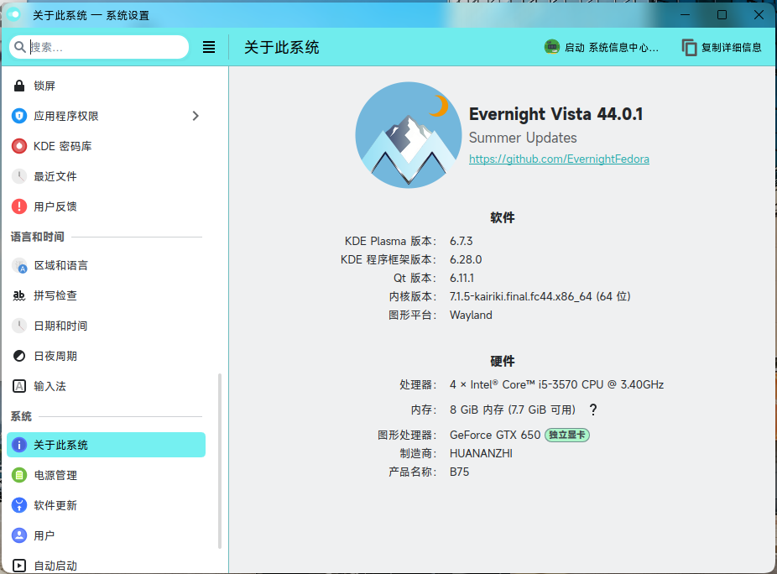Click the blue info icon for 关于此系统

[x=19, y=445]
